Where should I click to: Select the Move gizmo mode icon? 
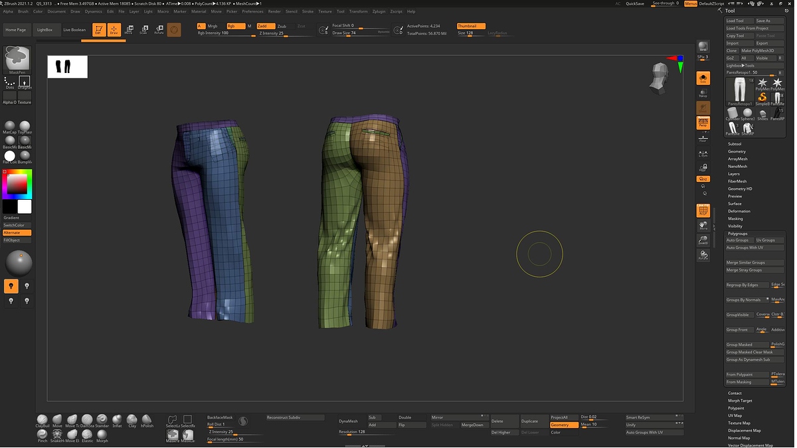tap(129, 30)
